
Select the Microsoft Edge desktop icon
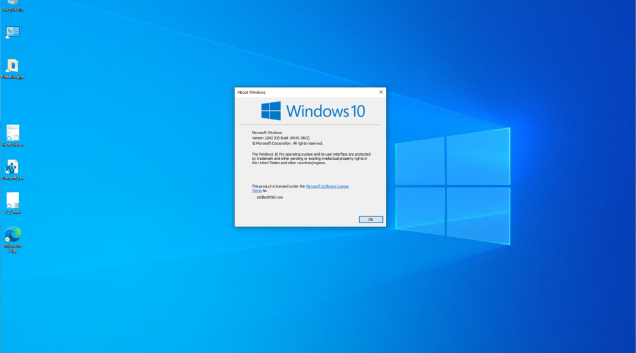[x=13, y=240]
